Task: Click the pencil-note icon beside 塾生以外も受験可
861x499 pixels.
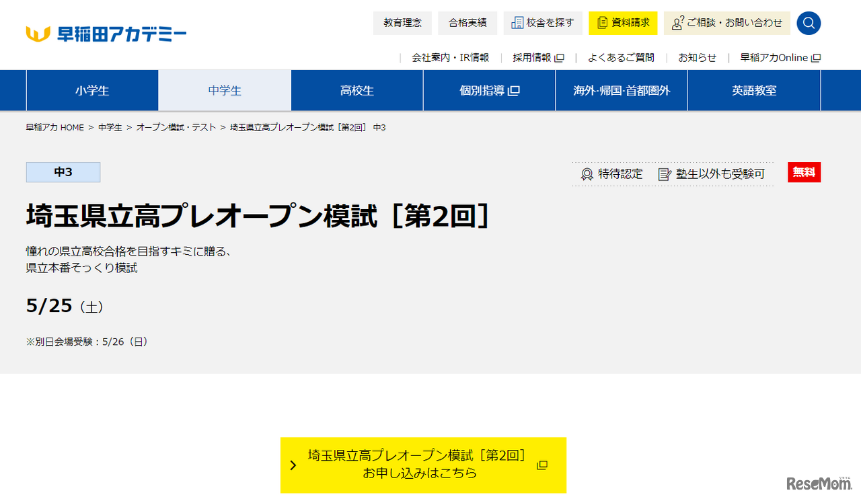Action: click(665, 174)
